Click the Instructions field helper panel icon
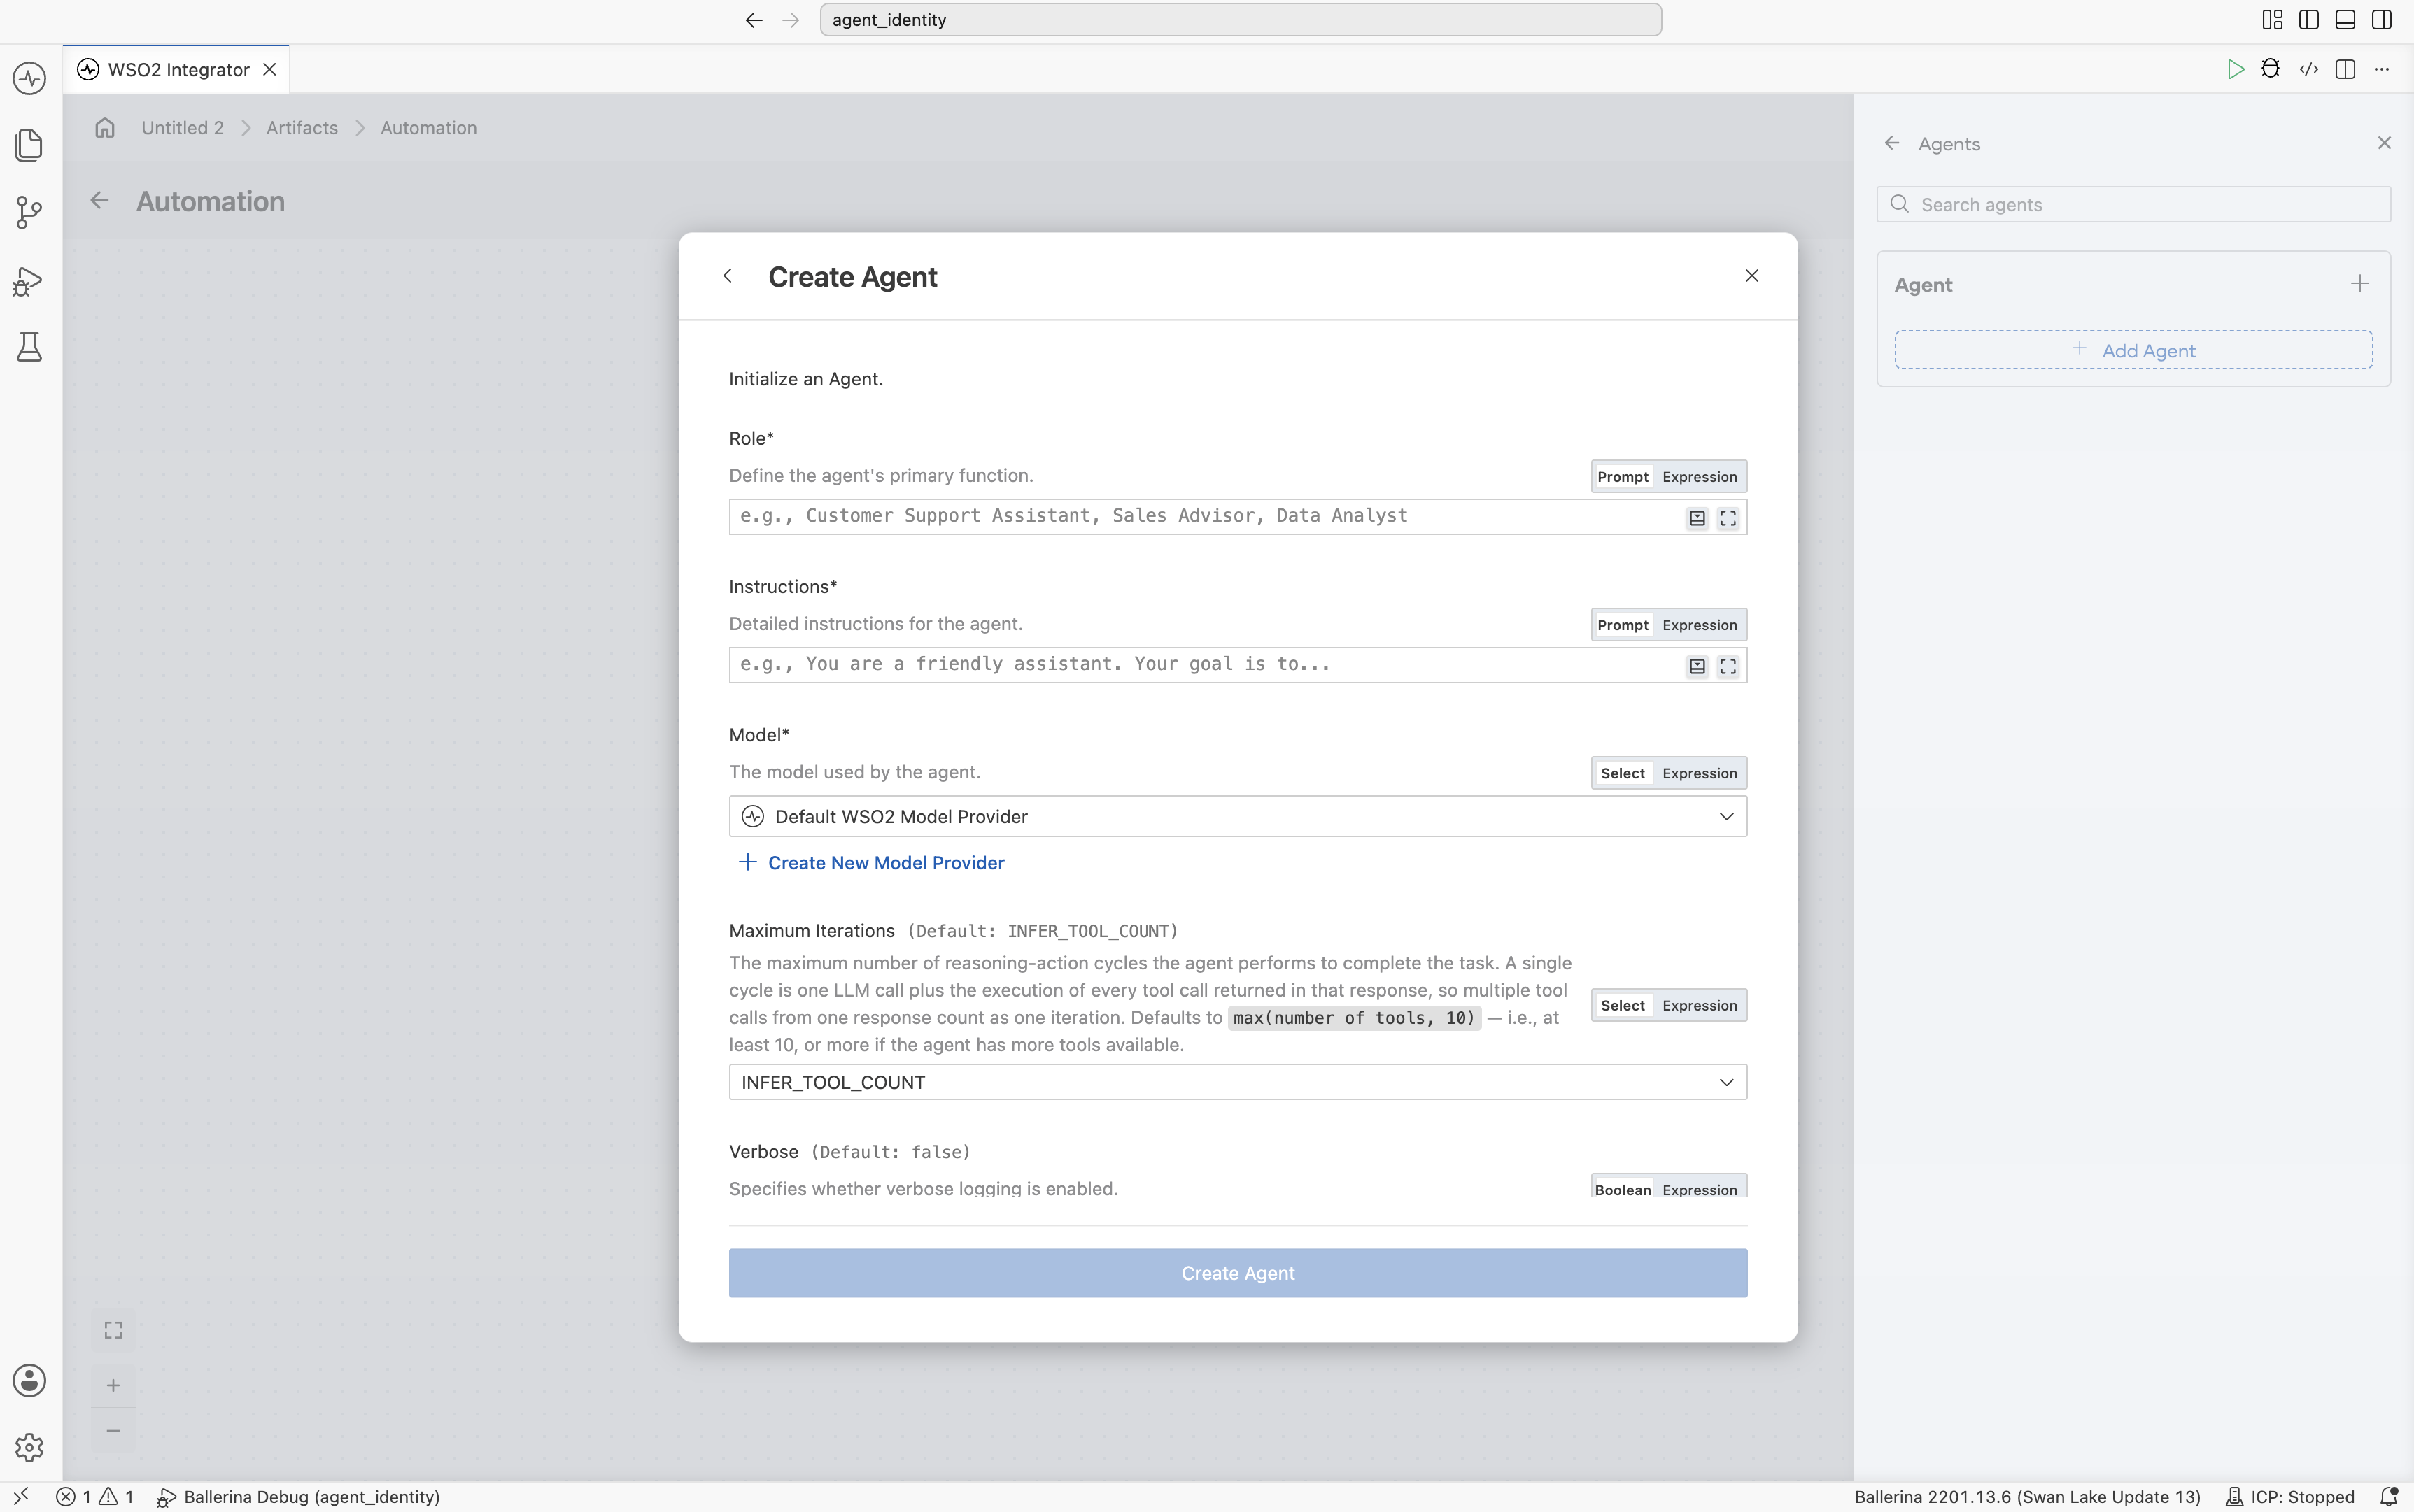The image size is (2414, 1512). point(1697,666)
